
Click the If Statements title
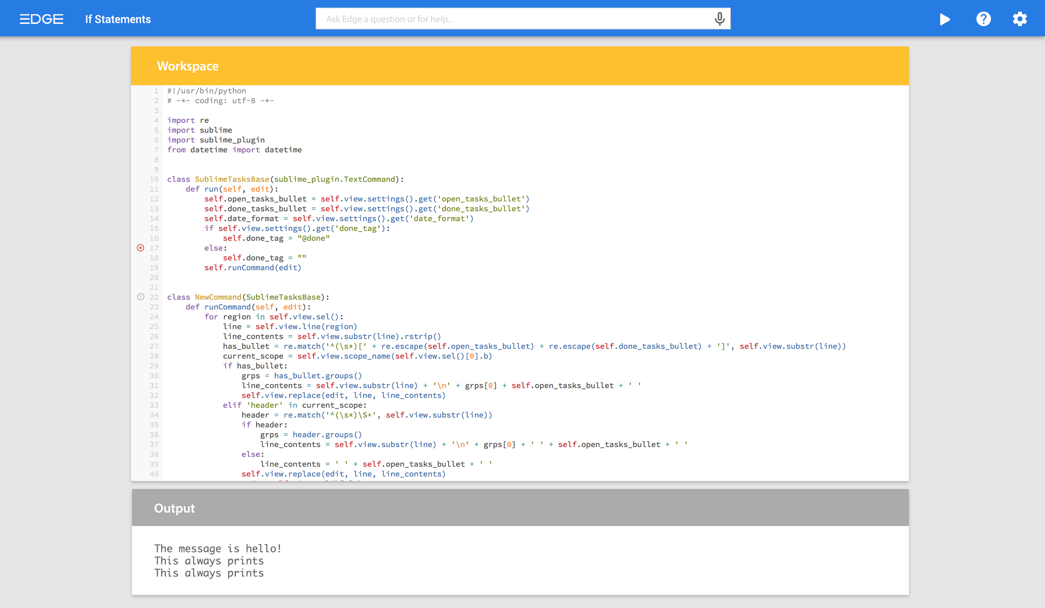tap(118, 19)
